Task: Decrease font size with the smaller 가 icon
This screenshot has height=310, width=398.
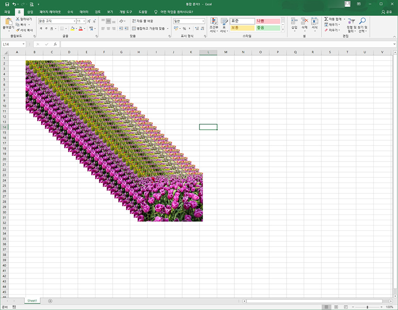Action: (94, 21)
